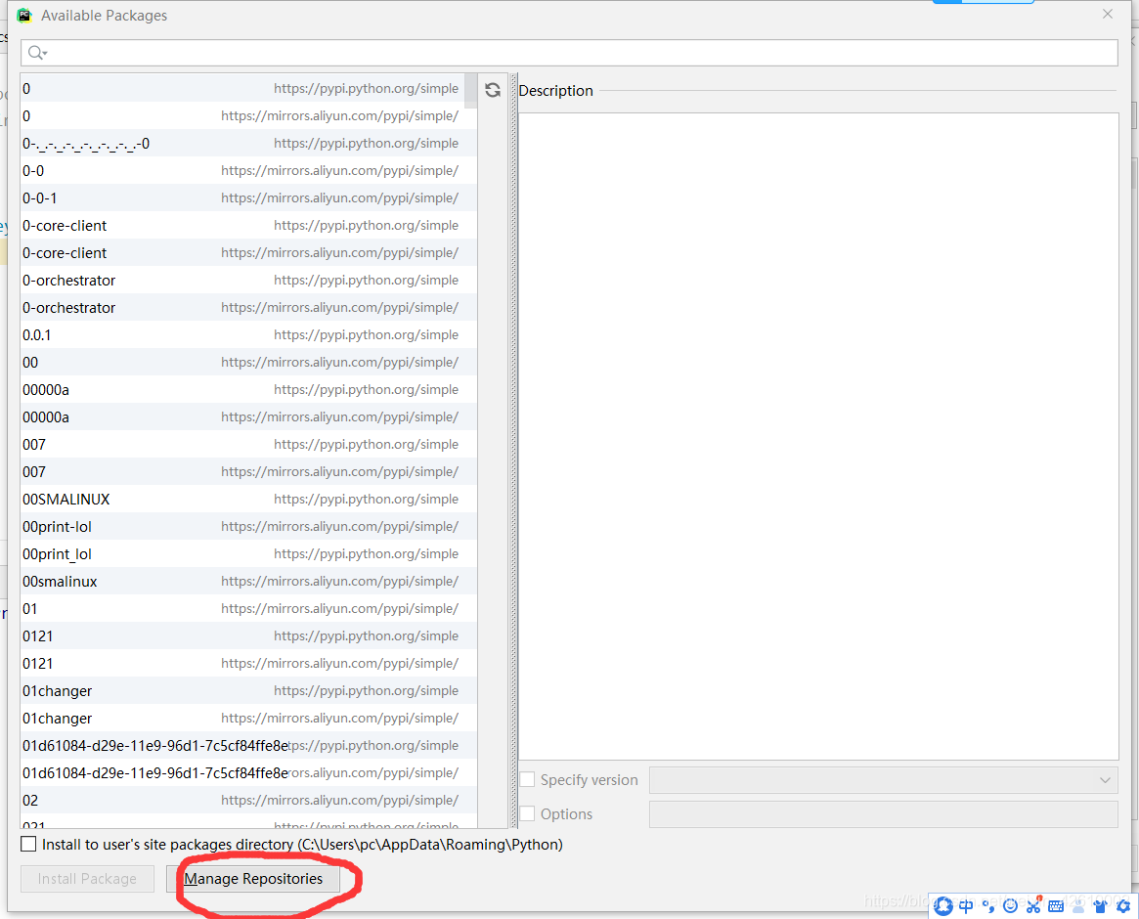1139x919 pixels.
Task: Click the Options text field
Action: pos(883,814)
